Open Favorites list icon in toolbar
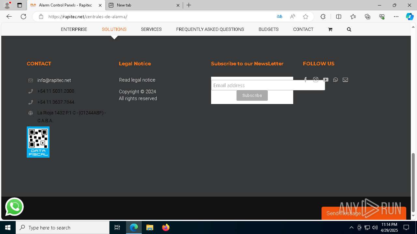Screen dimensions: 417x234 tap(353, 17)
